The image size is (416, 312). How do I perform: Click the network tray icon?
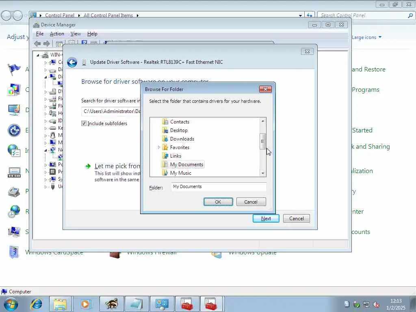pos(367,305)
